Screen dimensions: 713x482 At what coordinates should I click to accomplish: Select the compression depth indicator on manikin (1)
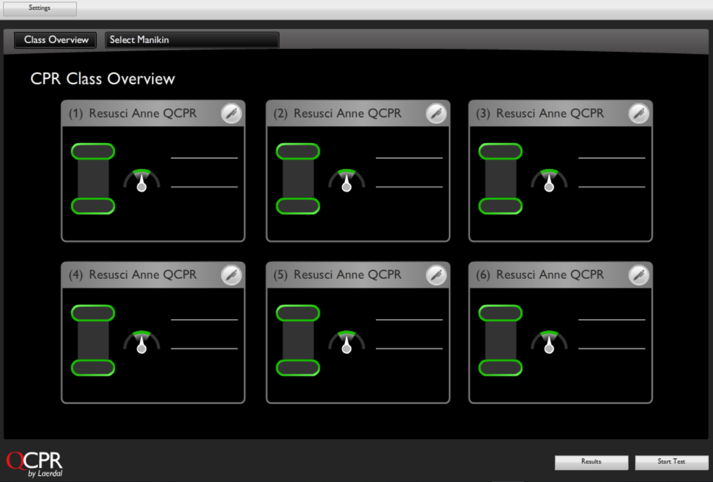point(93,179)
